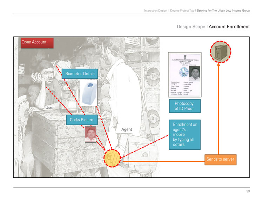263x197 pixels.
Task: Click the Degree Project Two header text
Action: click(182, 10)
